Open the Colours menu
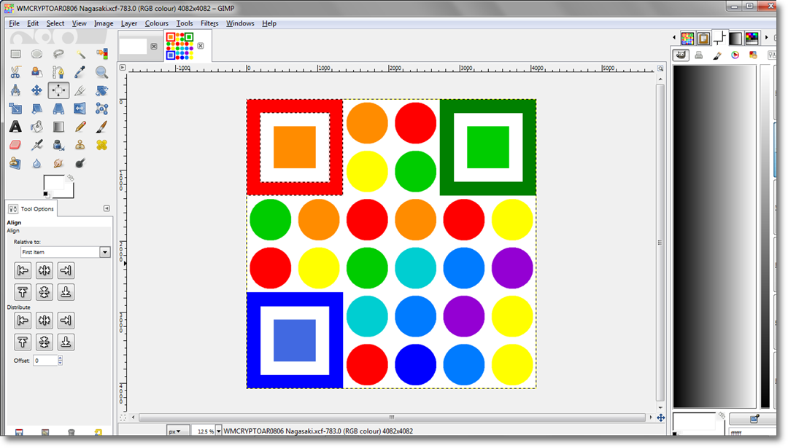Screen dimensions: 788x448 pos(156,23)
